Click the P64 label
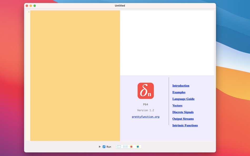The image size is (250, 156). click(146, 105)
